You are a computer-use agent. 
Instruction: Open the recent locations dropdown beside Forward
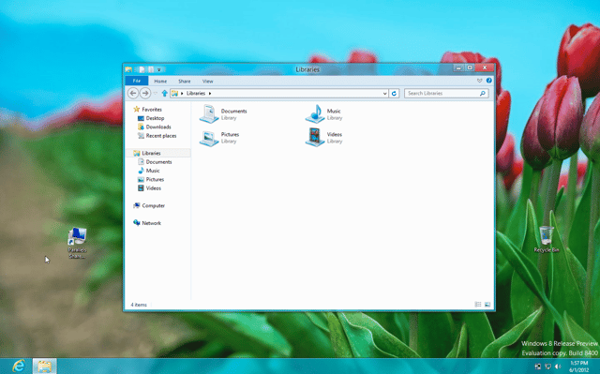(x=156, y=93)
